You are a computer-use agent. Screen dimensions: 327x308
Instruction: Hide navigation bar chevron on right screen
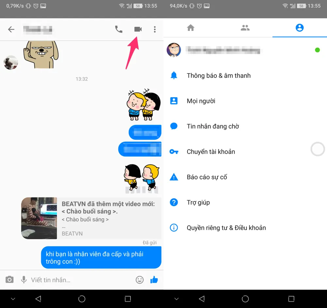coord(177,299)
